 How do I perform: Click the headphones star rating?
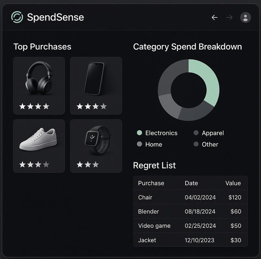pyautogui.click(x=34, y=107)
